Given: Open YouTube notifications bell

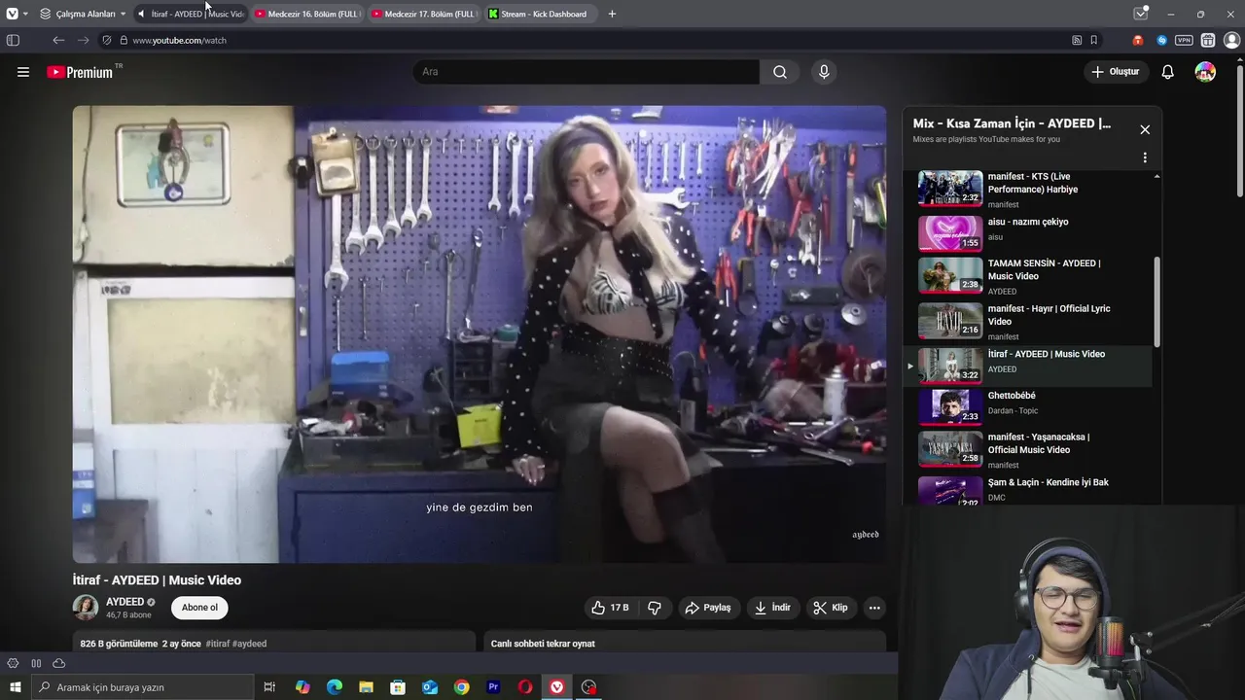Looking at the screenshot, I should (1168, 72).
